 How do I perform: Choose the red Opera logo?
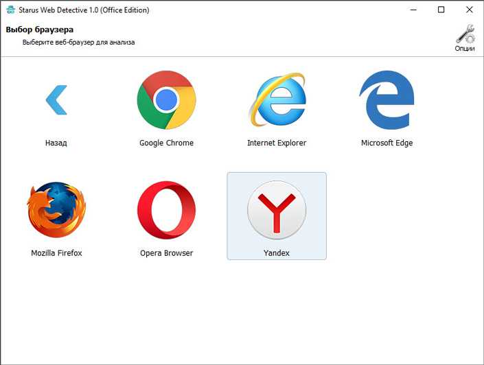[166, 210]
